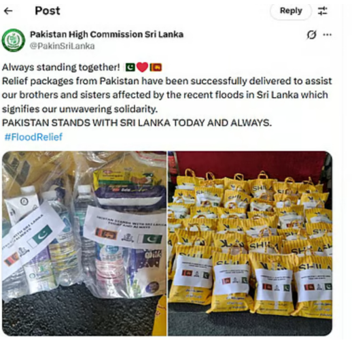
Task: Click the 'Always standing together!' text line
Action: pyautogui.click(x=61, y=67)
